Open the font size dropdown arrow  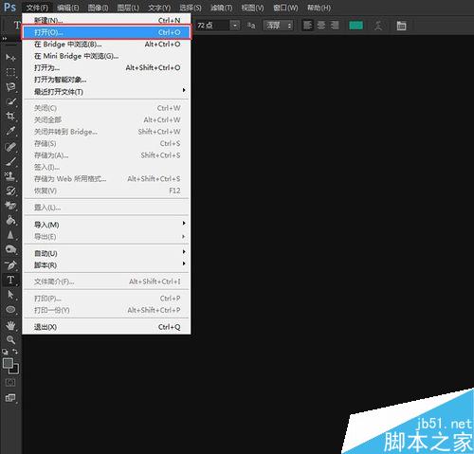click(234, 26)
